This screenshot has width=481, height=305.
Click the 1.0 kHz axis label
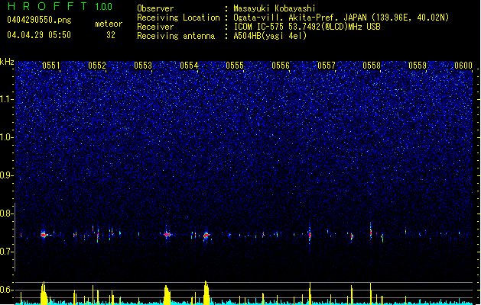(x=7, y=137)
